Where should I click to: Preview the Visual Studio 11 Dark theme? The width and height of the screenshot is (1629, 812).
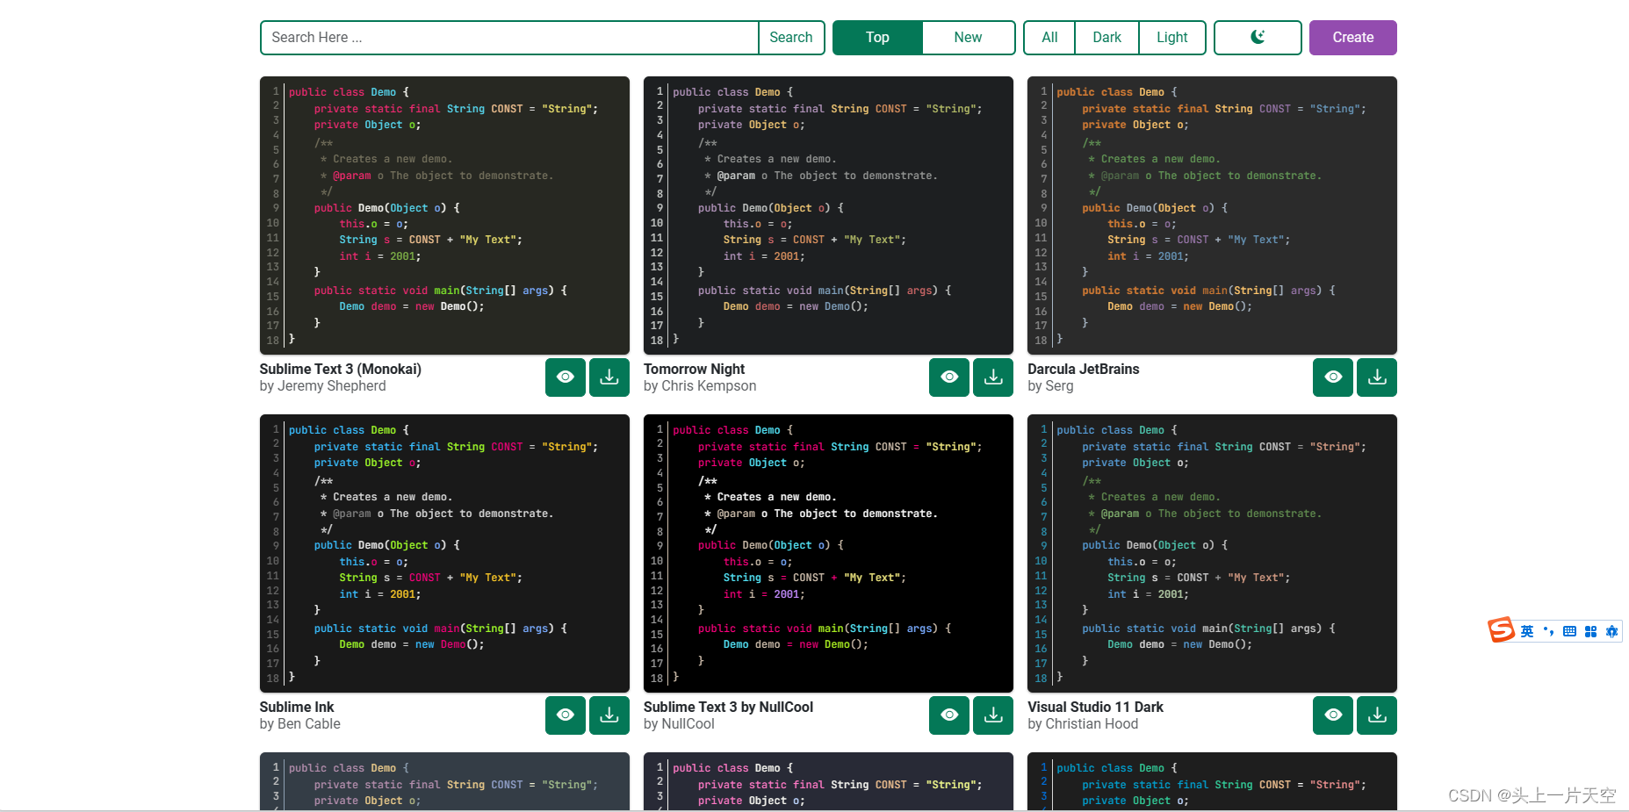pyautogui.click(x=1333, y=715)
